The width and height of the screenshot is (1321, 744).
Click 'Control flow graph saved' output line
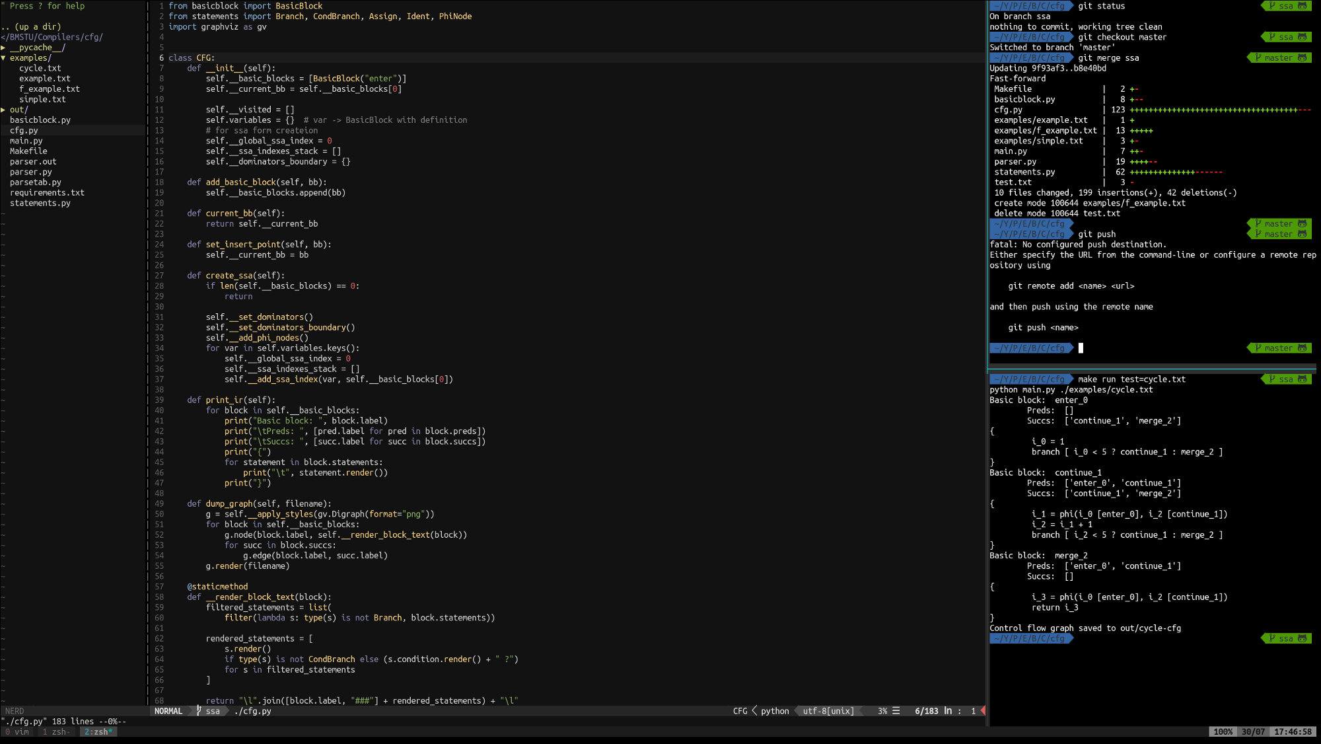click(x=1085, y=628)
